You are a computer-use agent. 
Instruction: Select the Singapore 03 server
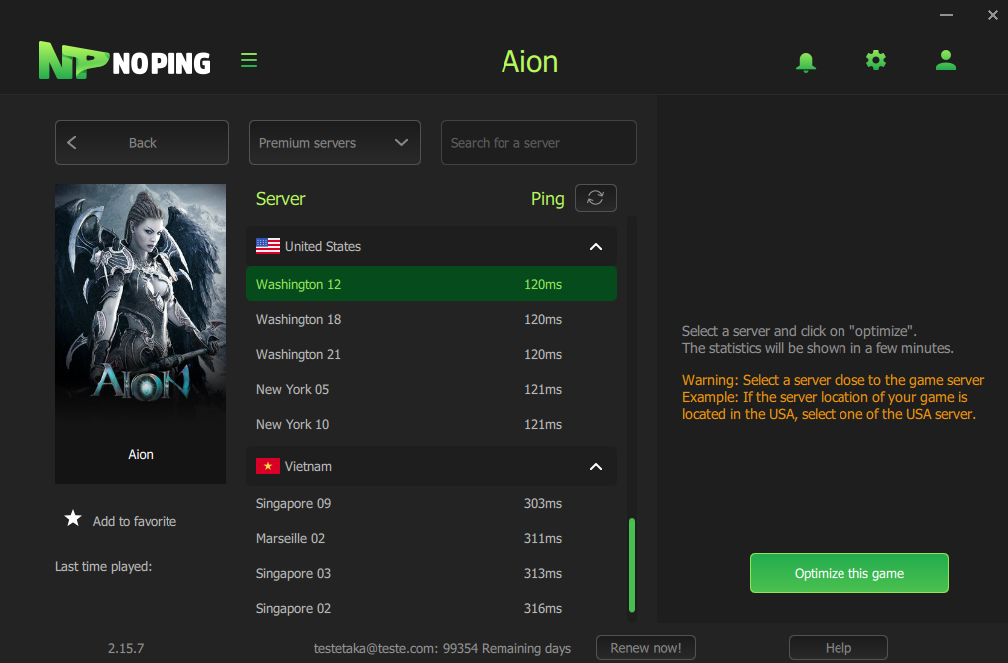pos(432,573)
